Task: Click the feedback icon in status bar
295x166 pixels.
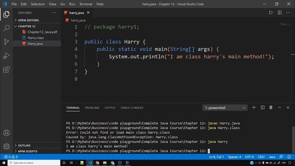Action: click(x=281, y=157)
